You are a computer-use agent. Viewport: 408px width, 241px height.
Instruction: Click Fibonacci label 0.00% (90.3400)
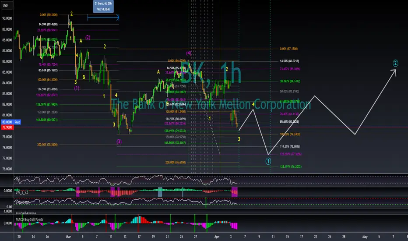point(49,15)
